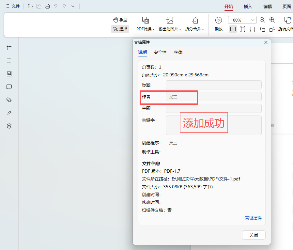Click the rotate clockwise icon
The height and width of the screenshot is (250, 293).
tap(272, 29)
